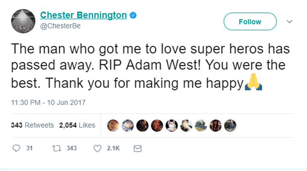Click the blue verified badge
The image size is (307, 171).
133,16
